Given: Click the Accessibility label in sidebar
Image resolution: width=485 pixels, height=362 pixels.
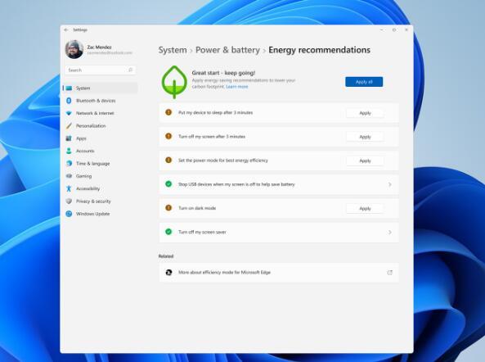Looking at the screenshot, I should click(x=88, y=188).
